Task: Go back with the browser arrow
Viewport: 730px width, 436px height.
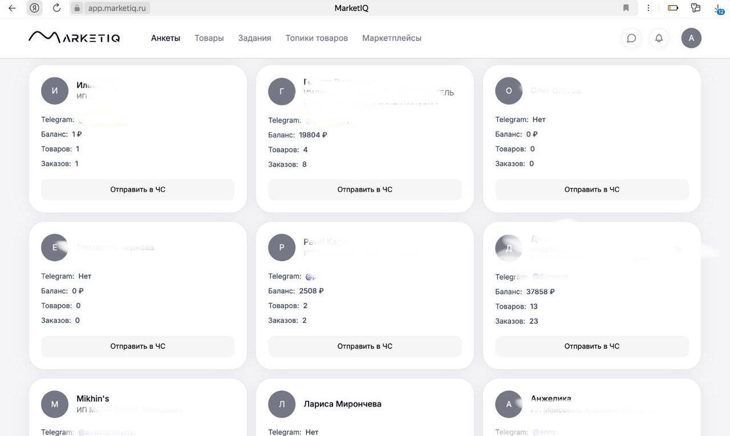Action: coord(12,8)
